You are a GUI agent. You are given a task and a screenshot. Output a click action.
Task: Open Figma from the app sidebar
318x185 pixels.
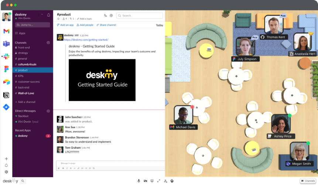(x=6, y=69)
